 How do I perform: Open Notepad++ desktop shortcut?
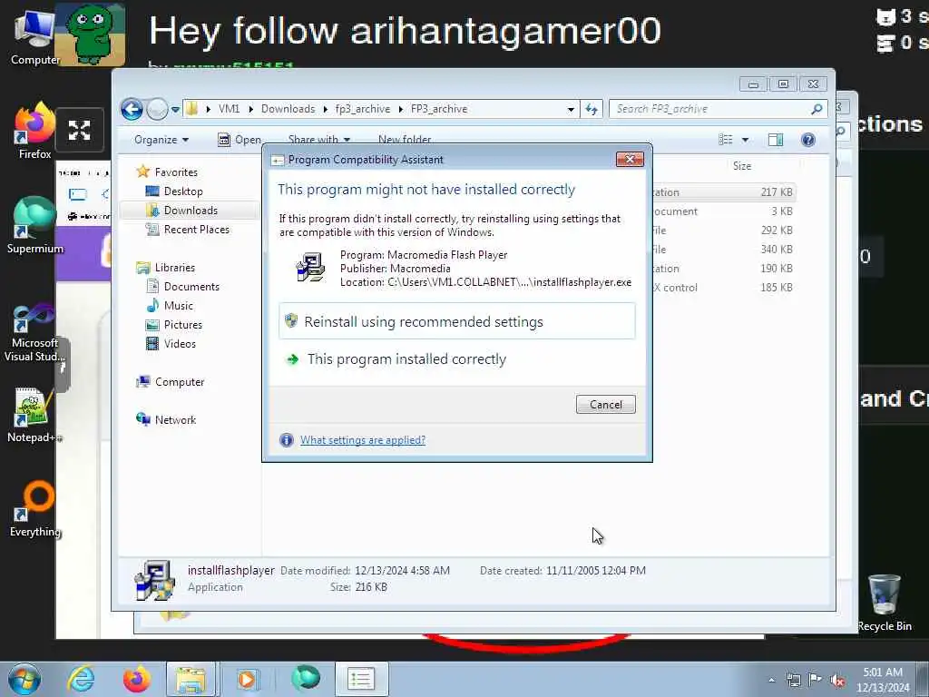pos(34,415)
